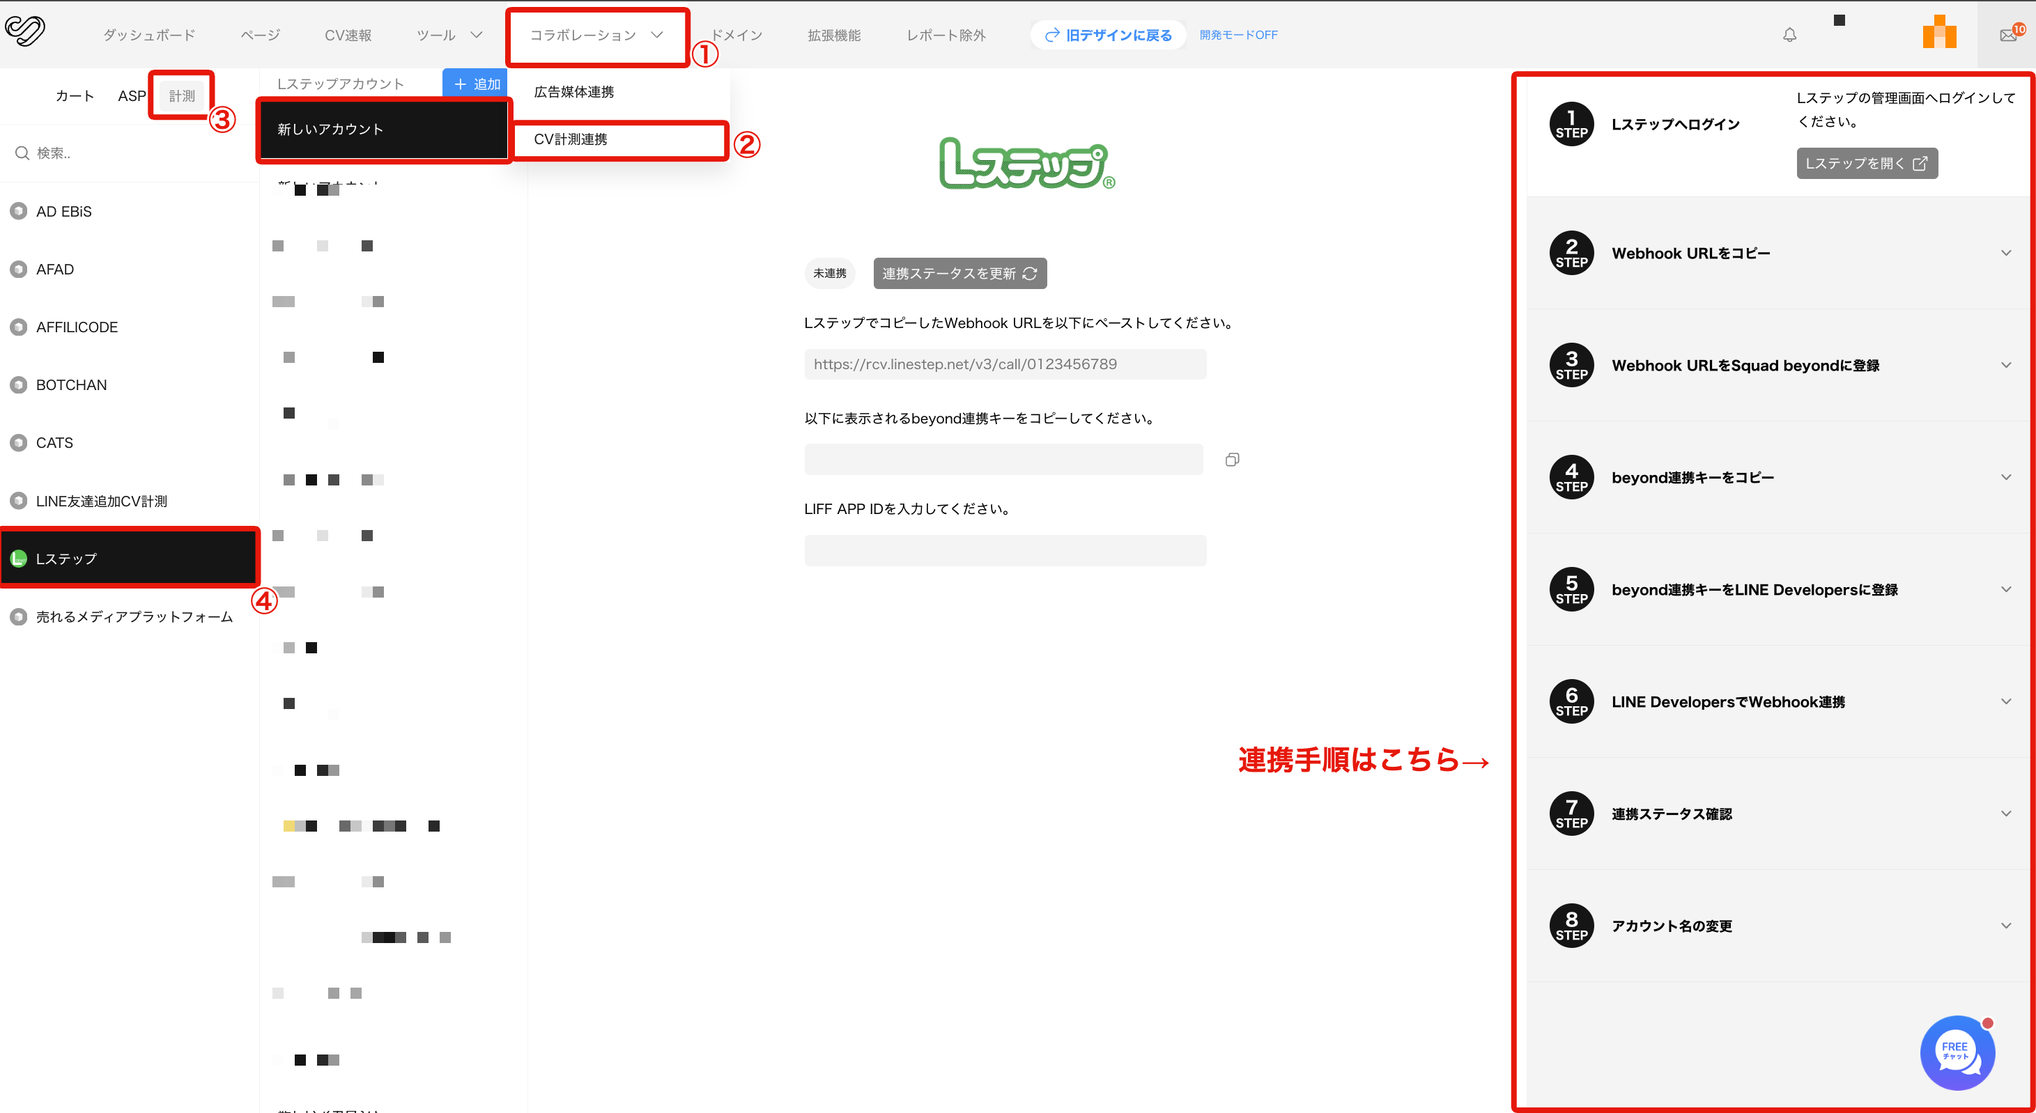Select 新しいアカウント in account list
The width and height of the screenshot is (2036, 1113).
point(383,130)
